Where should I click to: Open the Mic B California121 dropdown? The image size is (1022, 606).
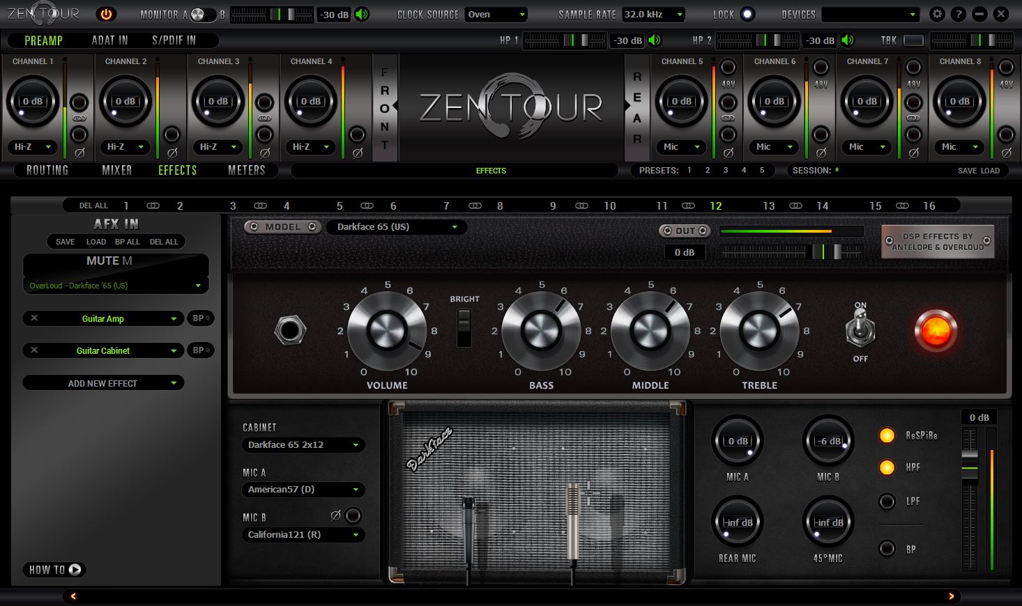point(303,535)
